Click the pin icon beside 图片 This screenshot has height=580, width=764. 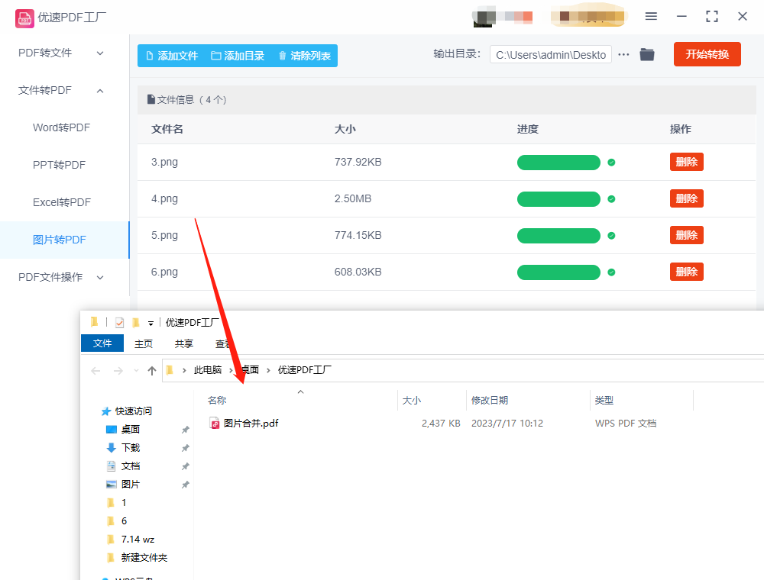coord(185,485)
